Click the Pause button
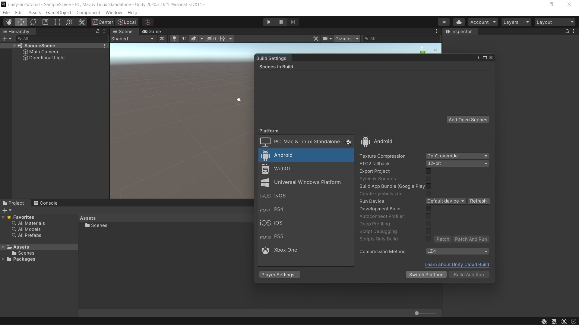 tap(281, 22)
